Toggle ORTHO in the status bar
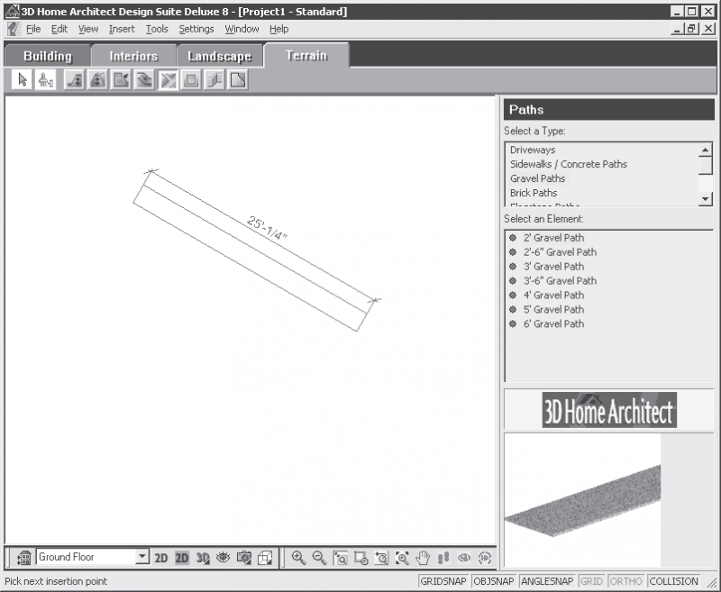The height and width of the screenshot is (592, 721). [x=626, y=581]
